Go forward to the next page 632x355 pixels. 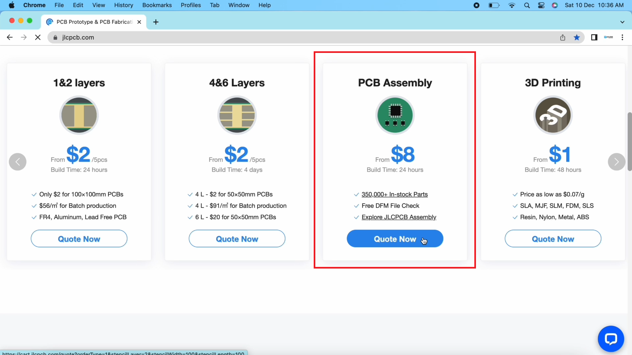[x=24, y=37]
